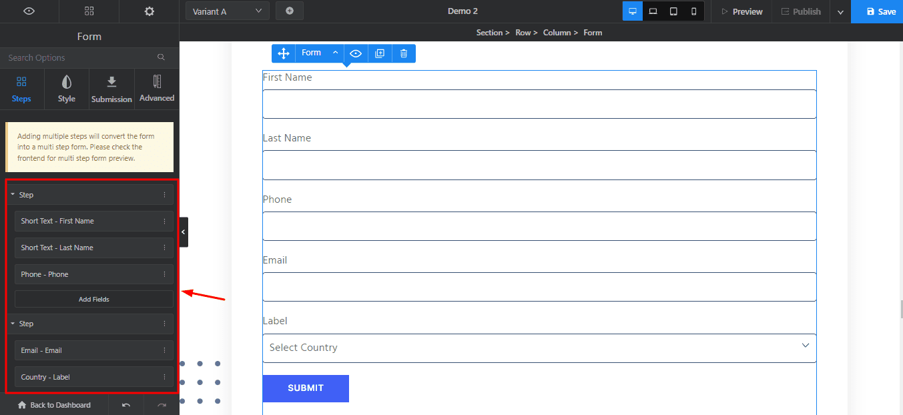Toggle the preview eye in the top-left corner
Viewport: 903px width, 415px height.
pos(29,11)
